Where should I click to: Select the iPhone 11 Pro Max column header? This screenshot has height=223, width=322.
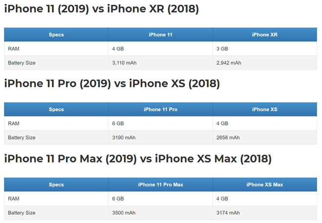pos(161,185)
